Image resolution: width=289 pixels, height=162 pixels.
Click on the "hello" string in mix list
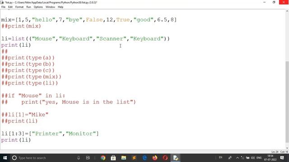(x=43, y=19)
